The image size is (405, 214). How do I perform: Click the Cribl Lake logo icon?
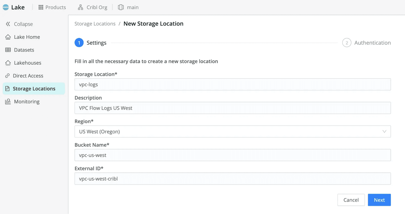click(6, 7)
